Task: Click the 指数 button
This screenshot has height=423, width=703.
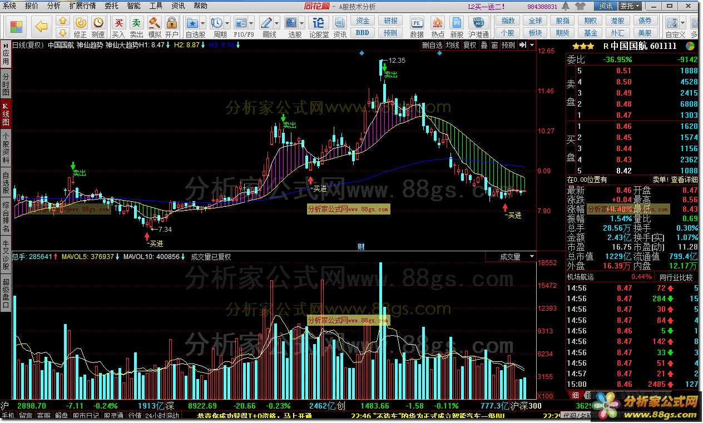Action: (508, 21)
